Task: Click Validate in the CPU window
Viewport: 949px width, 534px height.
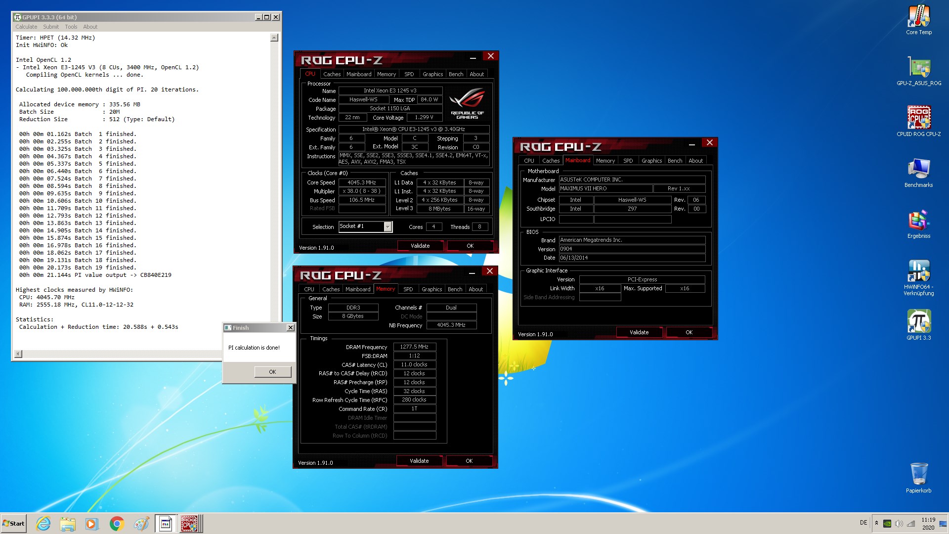Action: [x=420, y=246]
